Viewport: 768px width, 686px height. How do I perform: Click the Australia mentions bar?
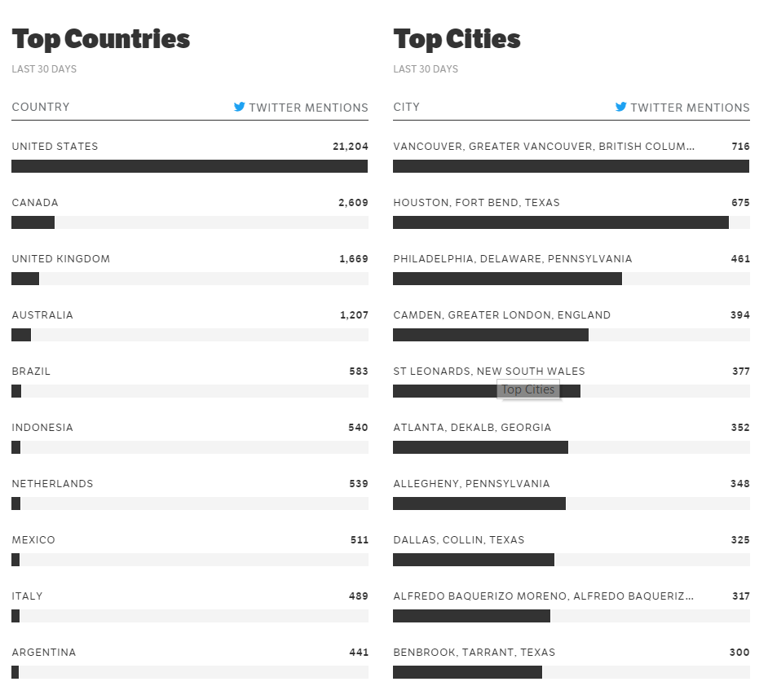point(21,335)
